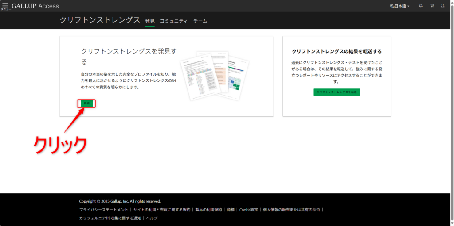Viewport: 454px width, 226px height.
Task: Expand the 日本語 language dropdown
Action: (399, 6)
